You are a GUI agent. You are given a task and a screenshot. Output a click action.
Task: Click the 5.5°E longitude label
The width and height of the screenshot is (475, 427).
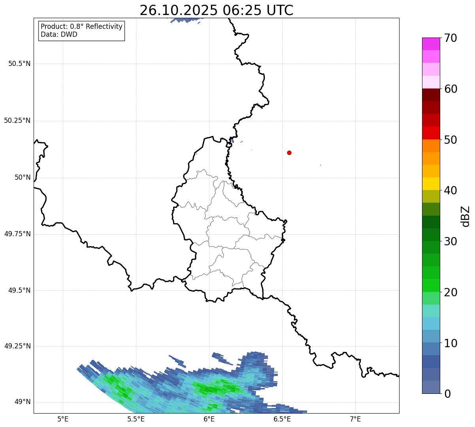coord(136,419)
